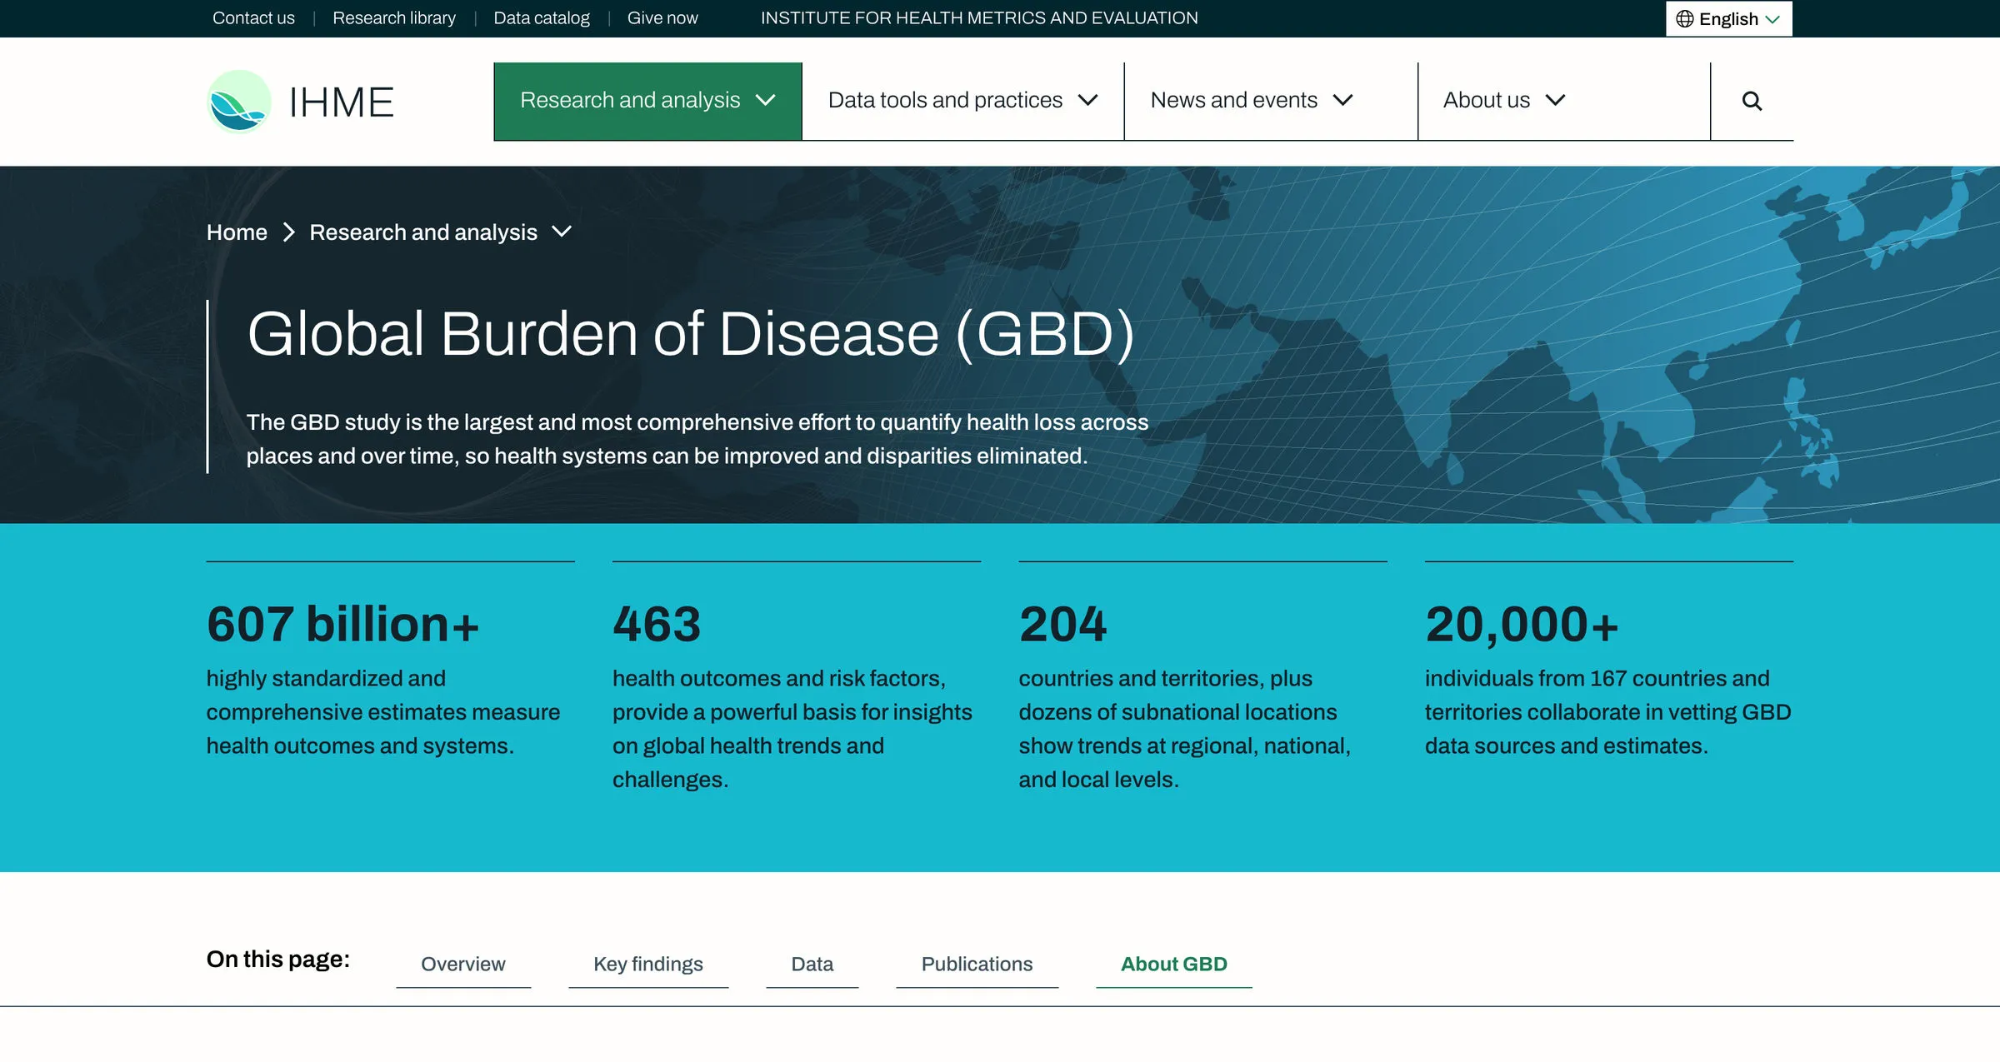2000x1062 pixels.
Task: Click breadcrumb Research and analysis text
Action: (x=423, y=232)
